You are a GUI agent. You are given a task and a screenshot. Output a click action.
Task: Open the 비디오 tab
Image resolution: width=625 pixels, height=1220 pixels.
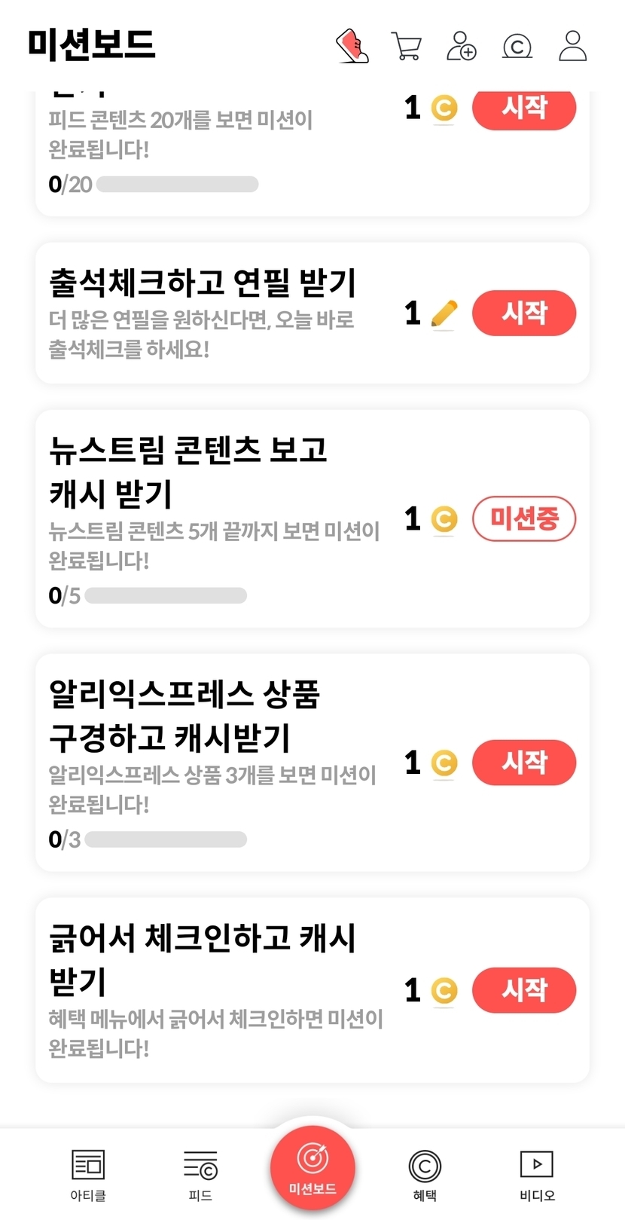point(537,1174)
